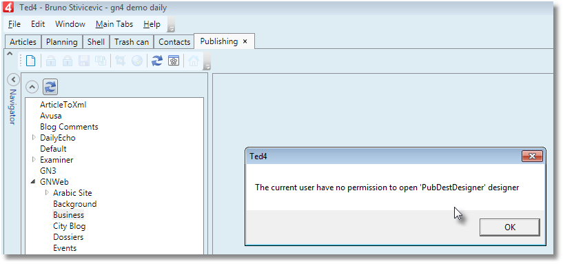The height and width of the screenshot is (264, 563).
Task: Select ArticleToXml in the tree
Action: coord(63,105)
